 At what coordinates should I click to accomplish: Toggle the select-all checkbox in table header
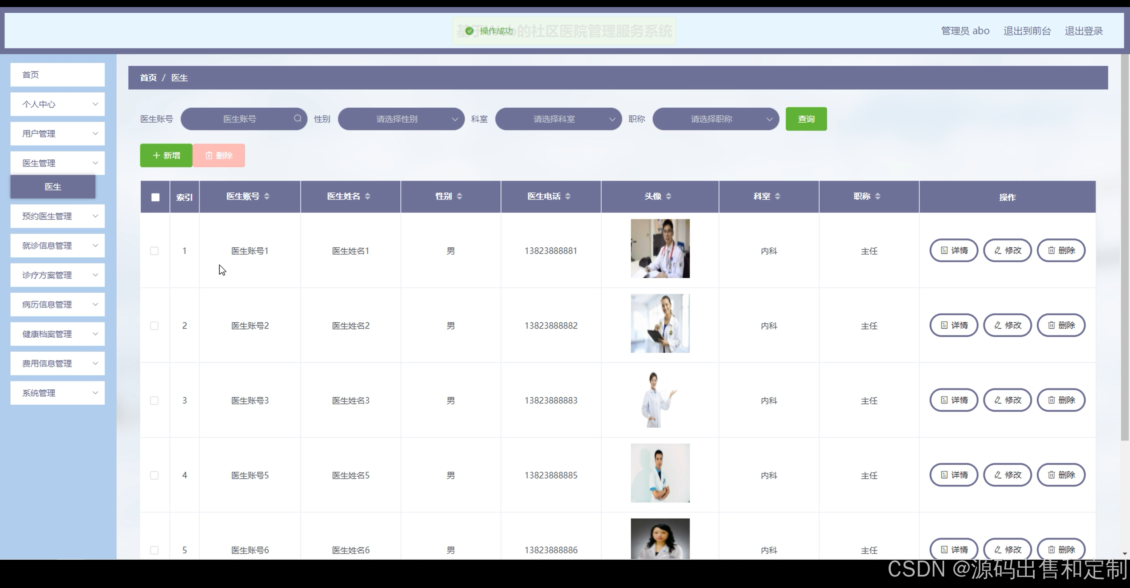pos(155,197)
